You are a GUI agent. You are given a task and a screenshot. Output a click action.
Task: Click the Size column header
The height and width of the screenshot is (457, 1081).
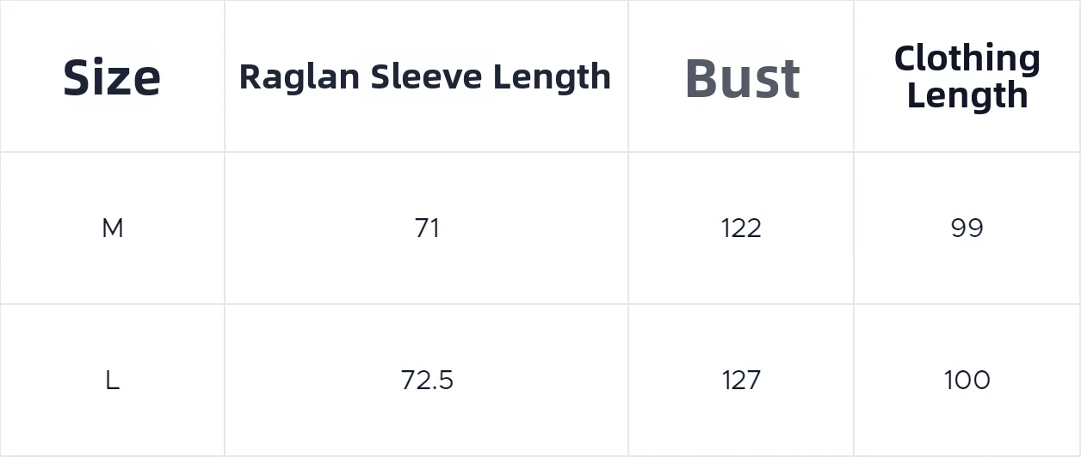click(x=112, y=77)
